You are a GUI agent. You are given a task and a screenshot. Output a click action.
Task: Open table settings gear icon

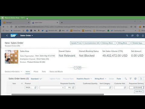(x=135, y=79)
